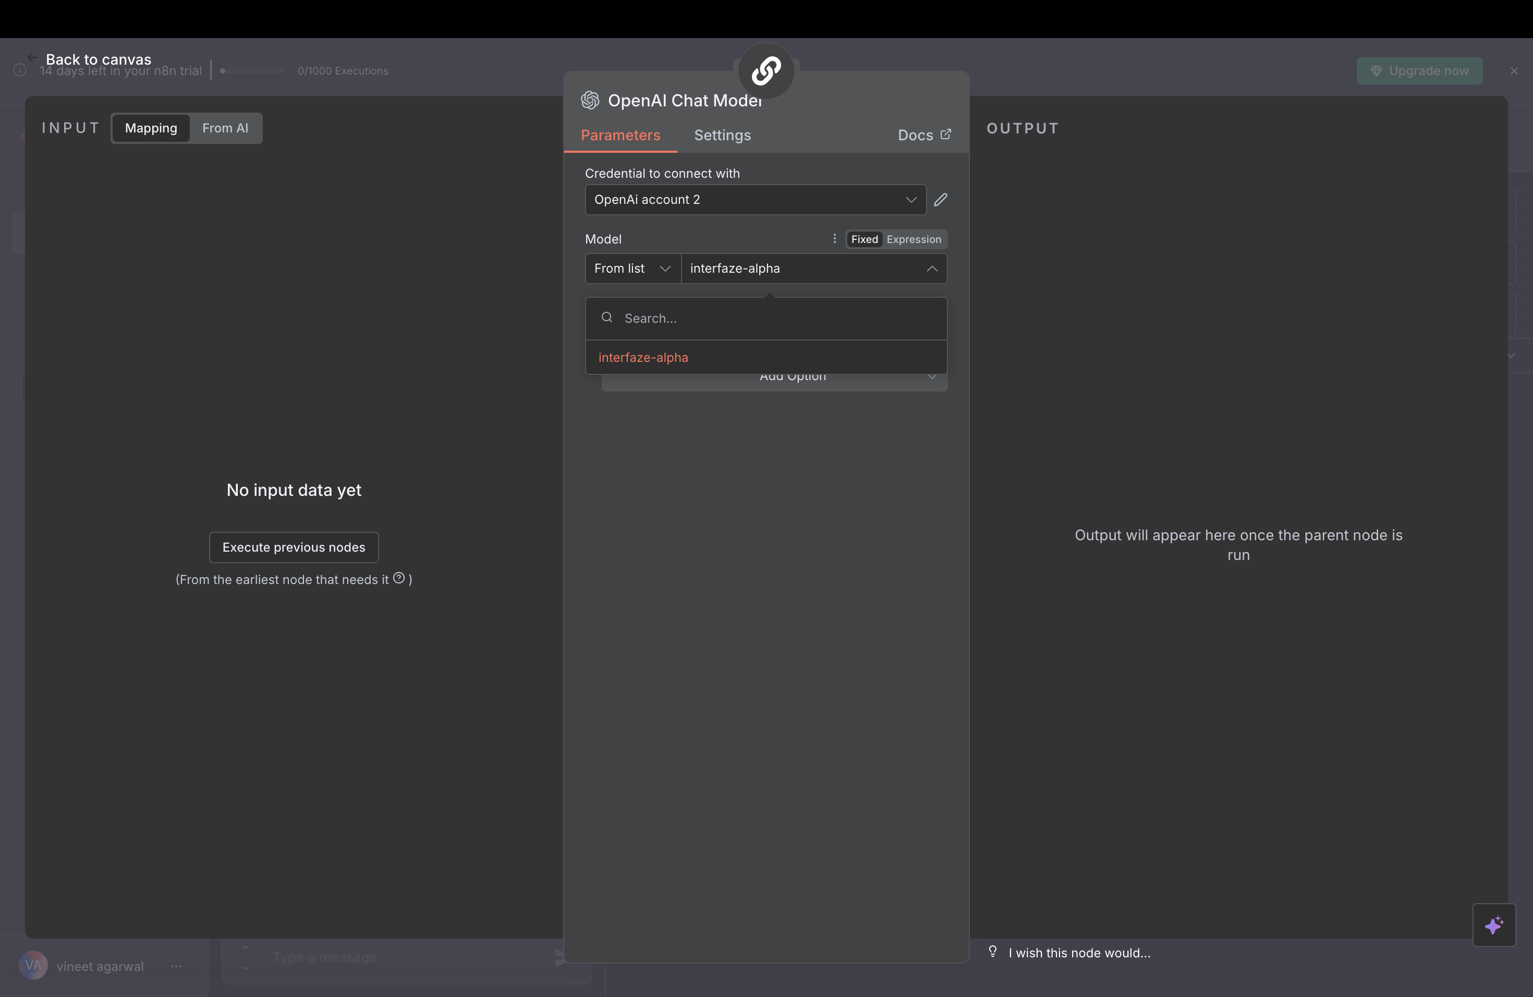Switch input panel to From AI view
This screenshot has width=1533, height=997.
coord(225,128)
